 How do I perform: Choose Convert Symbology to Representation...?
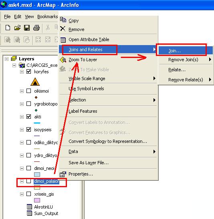click(108, 141)
